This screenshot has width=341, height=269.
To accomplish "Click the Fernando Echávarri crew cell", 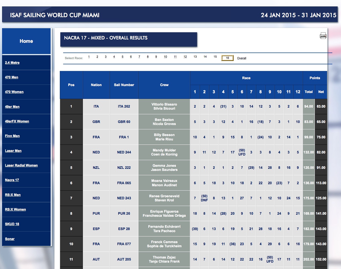I will pos(164,229).
